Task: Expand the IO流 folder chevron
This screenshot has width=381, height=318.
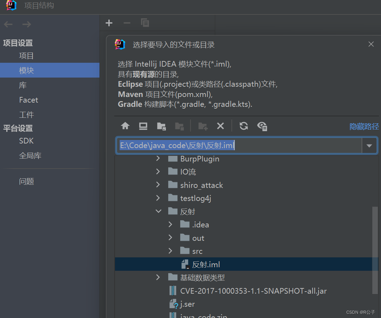Action: tap(158, 172)
